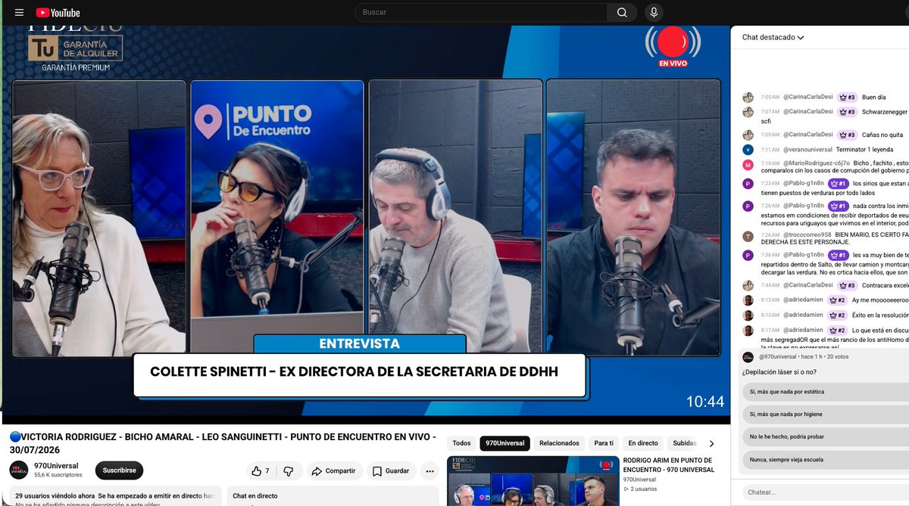Like the video with thumbs-up
This screenshot has height=506, width=909.
[x=261, y=470]
